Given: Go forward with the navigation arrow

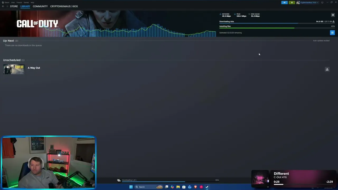Looking at the screenshot, I should pyautogui.click(x=7, y=6).
